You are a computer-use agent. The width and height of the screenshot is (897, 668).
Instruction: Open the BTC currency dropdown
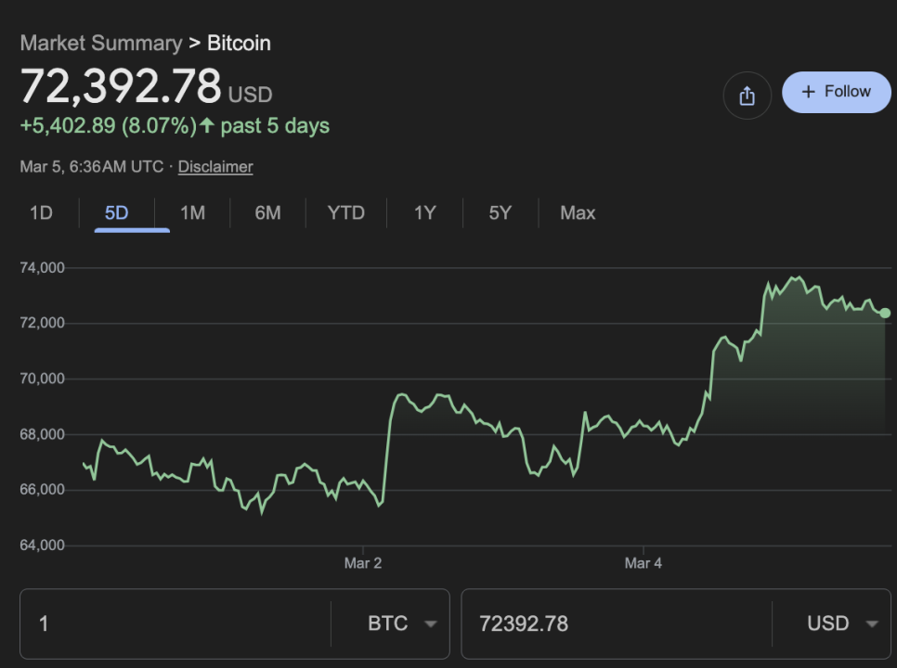click(401, 623)
